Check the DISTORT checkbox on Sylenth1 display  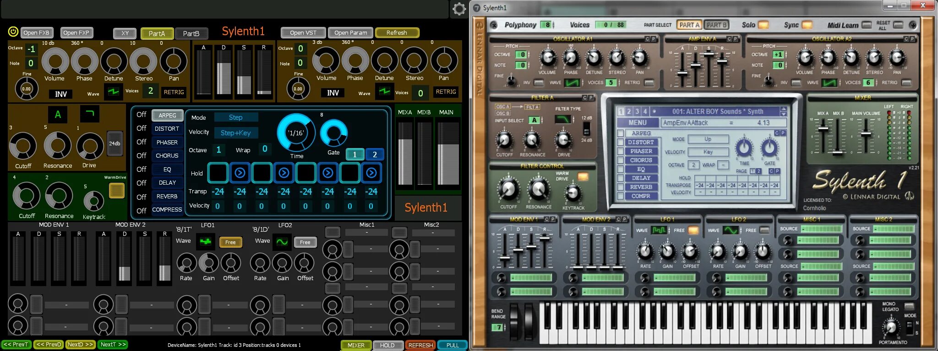coord(621,142)
